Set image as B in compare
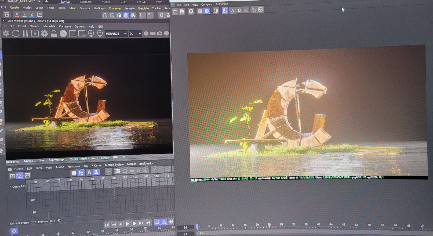 239,10
